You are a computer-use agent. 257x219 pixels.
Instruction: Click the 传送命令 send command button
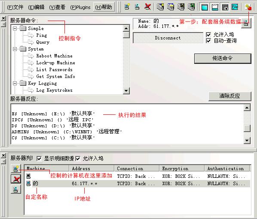click(x=223, y=58)
